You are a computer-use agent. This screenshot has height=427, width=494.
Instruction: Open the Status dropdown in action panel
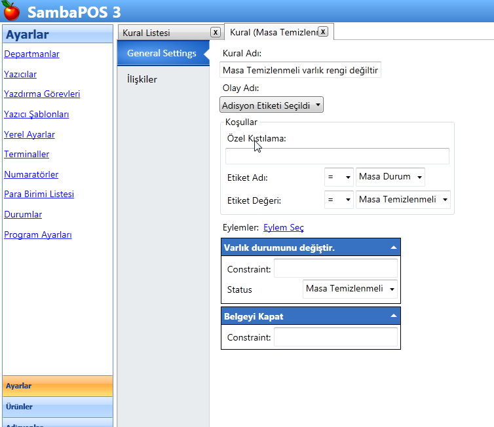coord(350,289)
